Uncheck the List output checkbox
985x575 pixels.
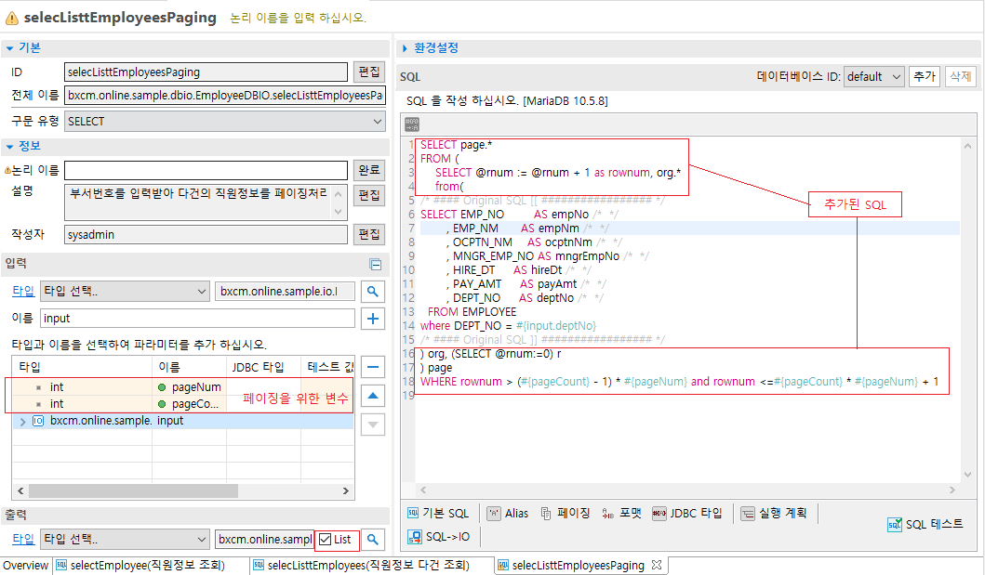325,540
